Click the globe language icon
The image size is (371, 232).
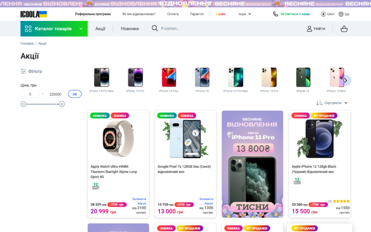(341, 14)
